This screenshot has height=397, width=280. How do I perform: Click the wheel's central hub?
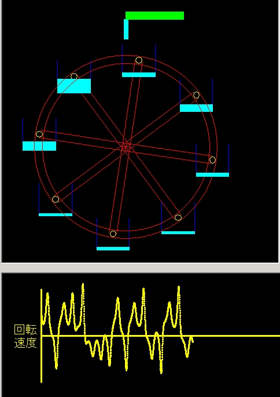[126, 147]
